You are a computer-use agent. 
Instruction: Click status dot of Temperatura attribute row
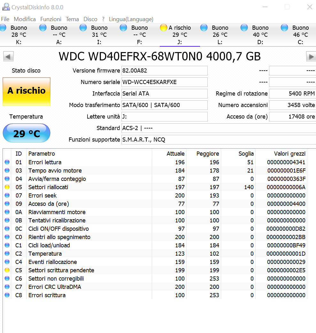click(7, 253)
